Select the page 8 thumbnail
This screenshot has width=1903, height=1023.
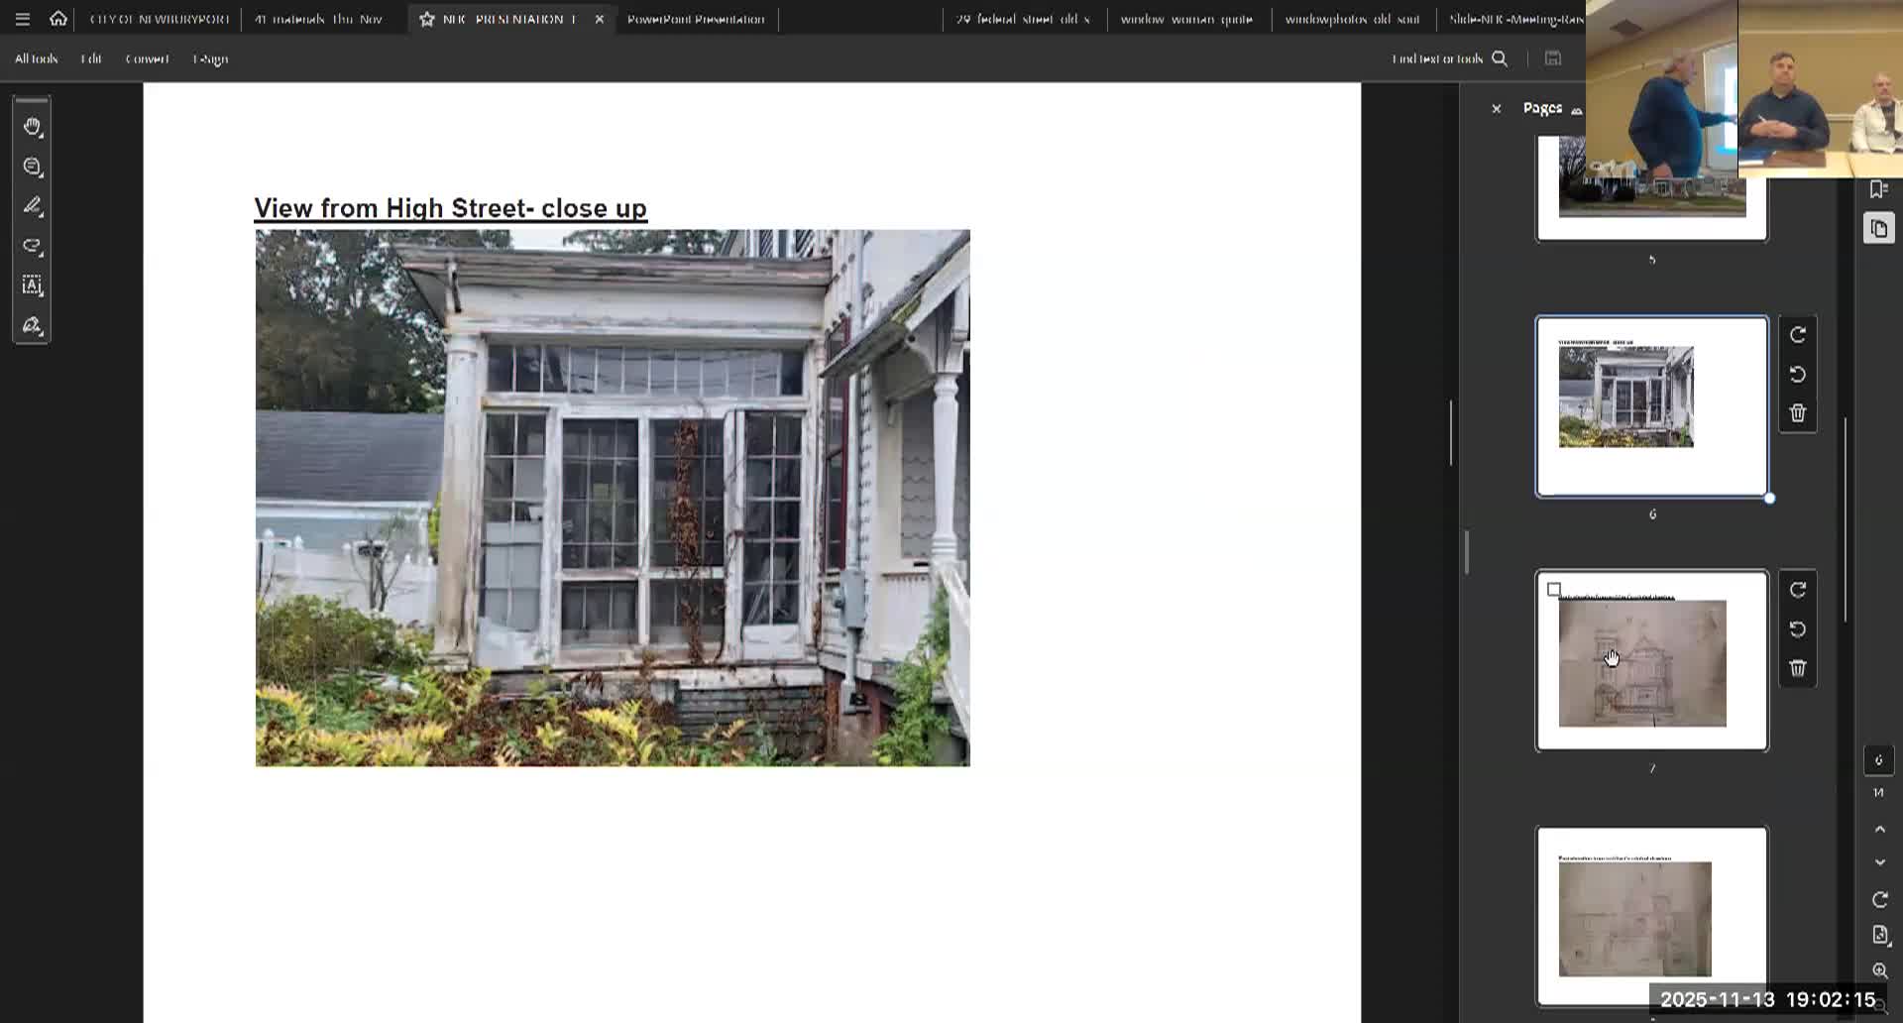(x=1651, y=916)
